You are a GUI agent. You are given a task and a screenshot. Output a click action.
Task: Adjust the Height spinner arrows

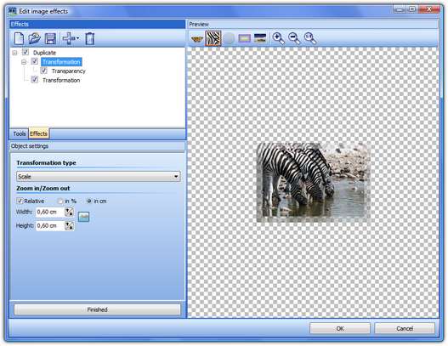tap(69, 226)
